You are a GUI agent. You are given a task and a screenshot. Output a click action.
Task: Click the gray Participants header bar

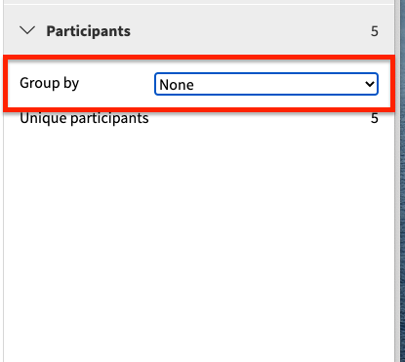point(199,30)
